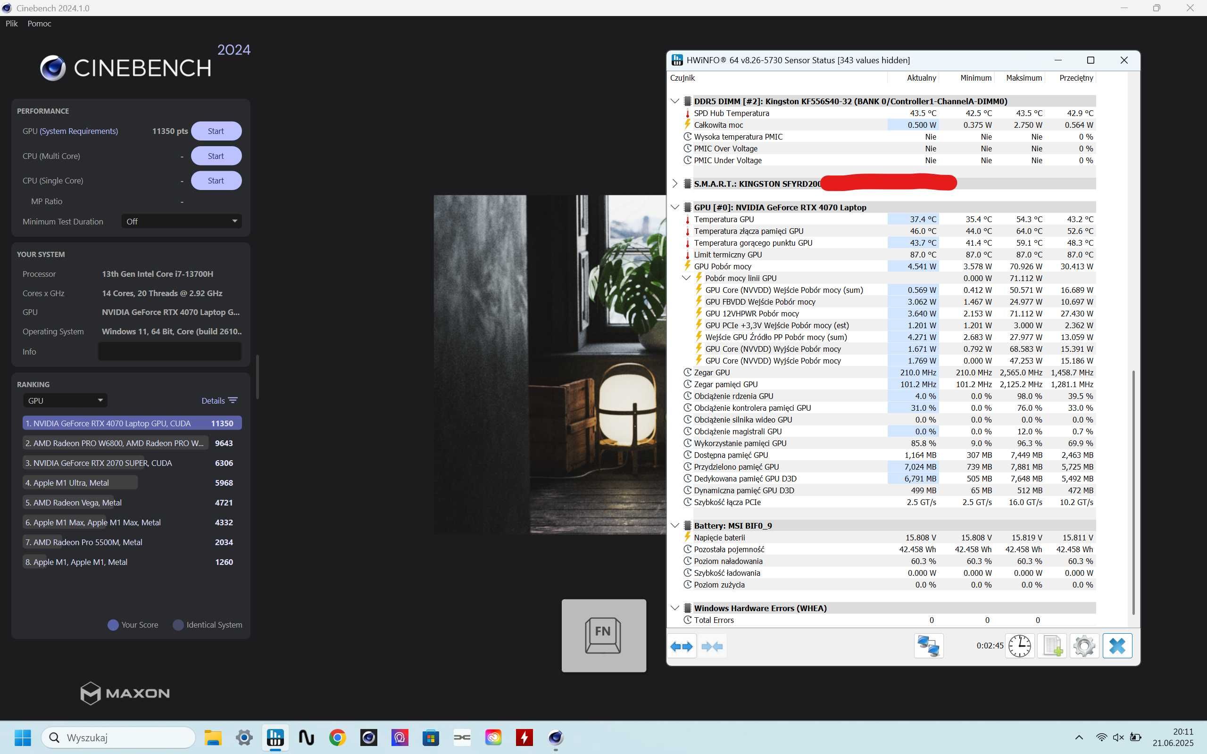Select RTX 4070 Laptop GPU ranking row
The height and width of the screenshot is (754, 1207).
click(x=132, y=423)
